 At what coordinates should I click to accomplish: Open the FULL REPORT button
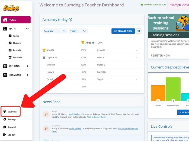(x=183, y=112)
